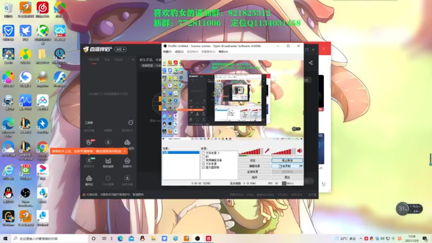Screen dimensions: 432x243
Task: Click the 全域来源... button
Action: [x=254, y=172]
